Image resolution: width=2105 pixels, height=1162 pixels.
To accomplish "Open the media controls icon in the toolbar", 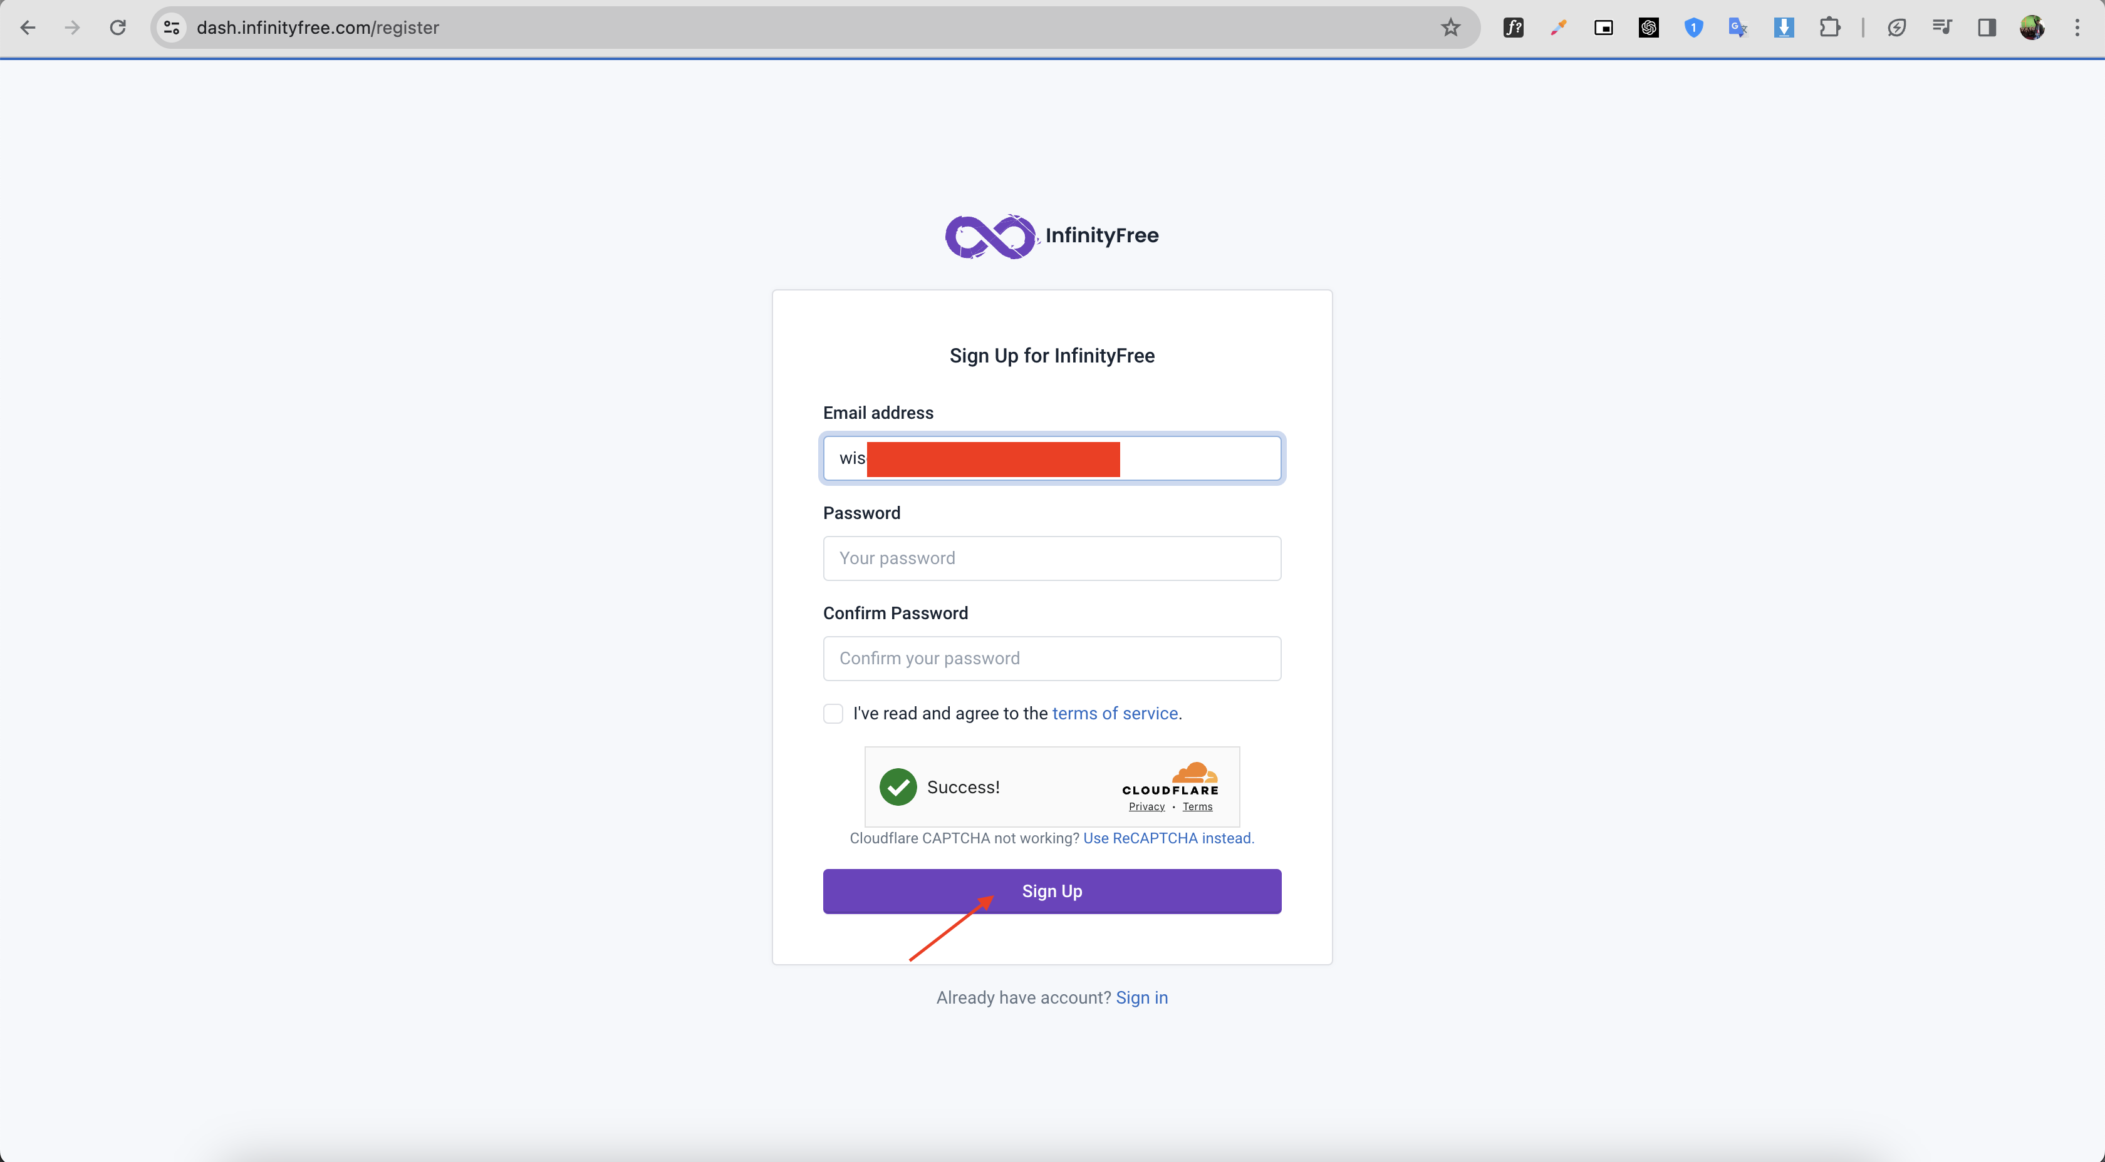I will click(1941, 28).
